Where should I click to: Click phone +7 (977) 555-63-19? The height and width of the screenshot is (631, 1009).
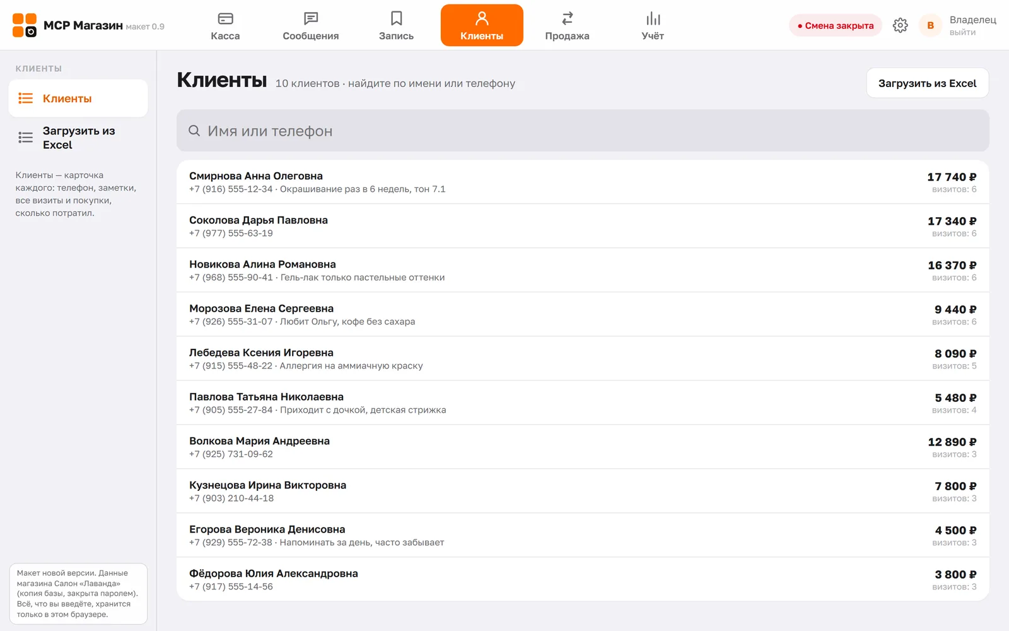[x=231, y=233]
